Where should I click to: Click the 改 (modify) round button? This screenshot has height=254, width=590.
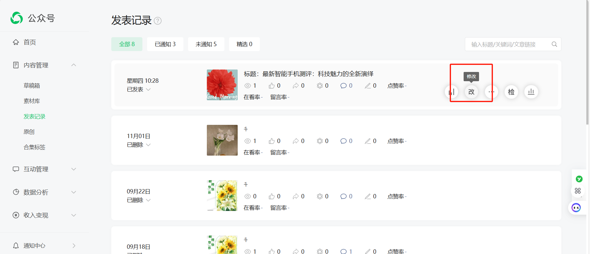(x=471, y=92)
